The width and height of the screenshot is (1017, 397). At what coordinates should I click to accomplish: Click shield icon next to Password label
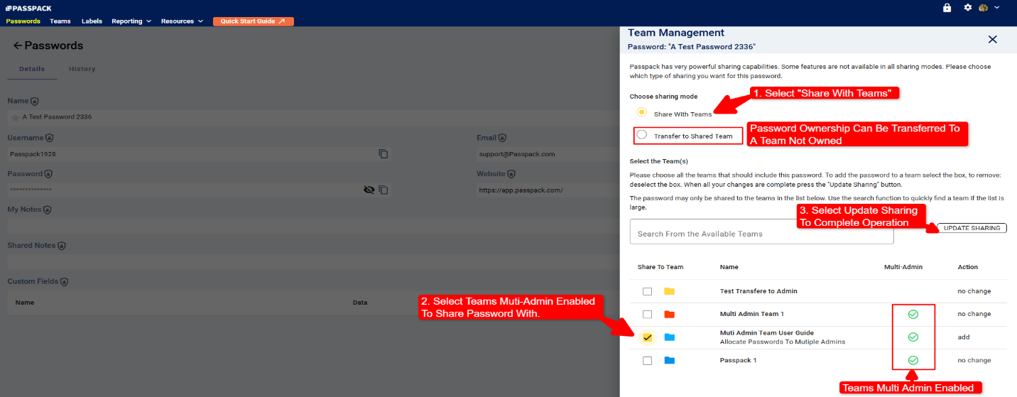tap(48, 174)
